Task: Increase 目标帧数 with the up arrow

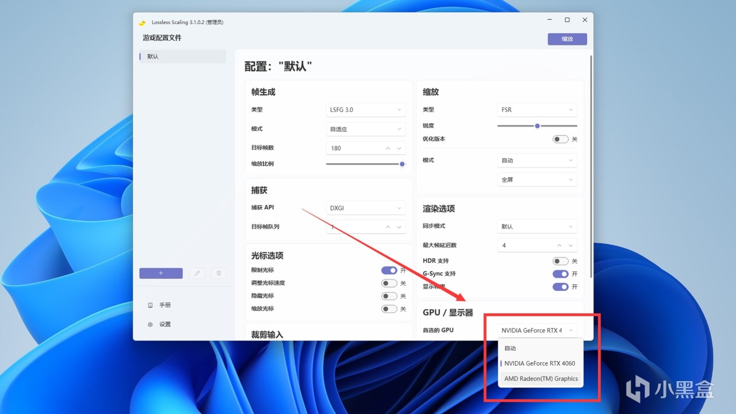Action: coord(388,148)
